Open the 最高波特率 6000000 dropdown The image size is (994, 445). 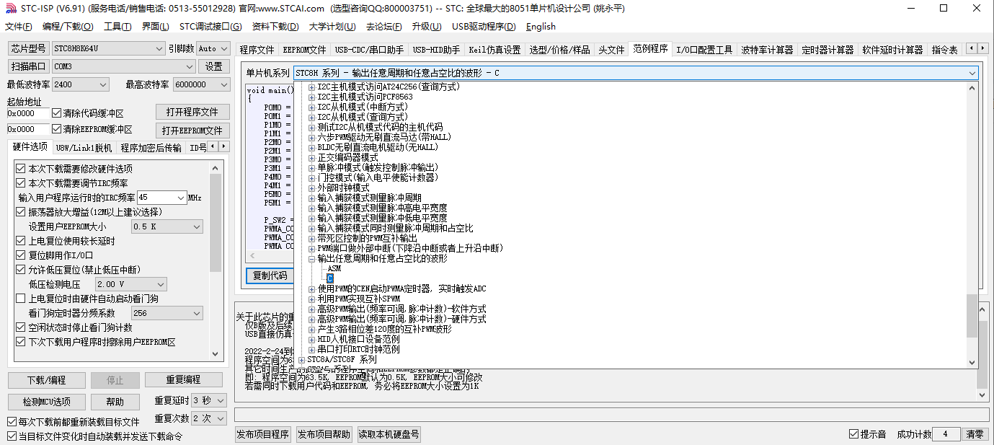[201, 84]
